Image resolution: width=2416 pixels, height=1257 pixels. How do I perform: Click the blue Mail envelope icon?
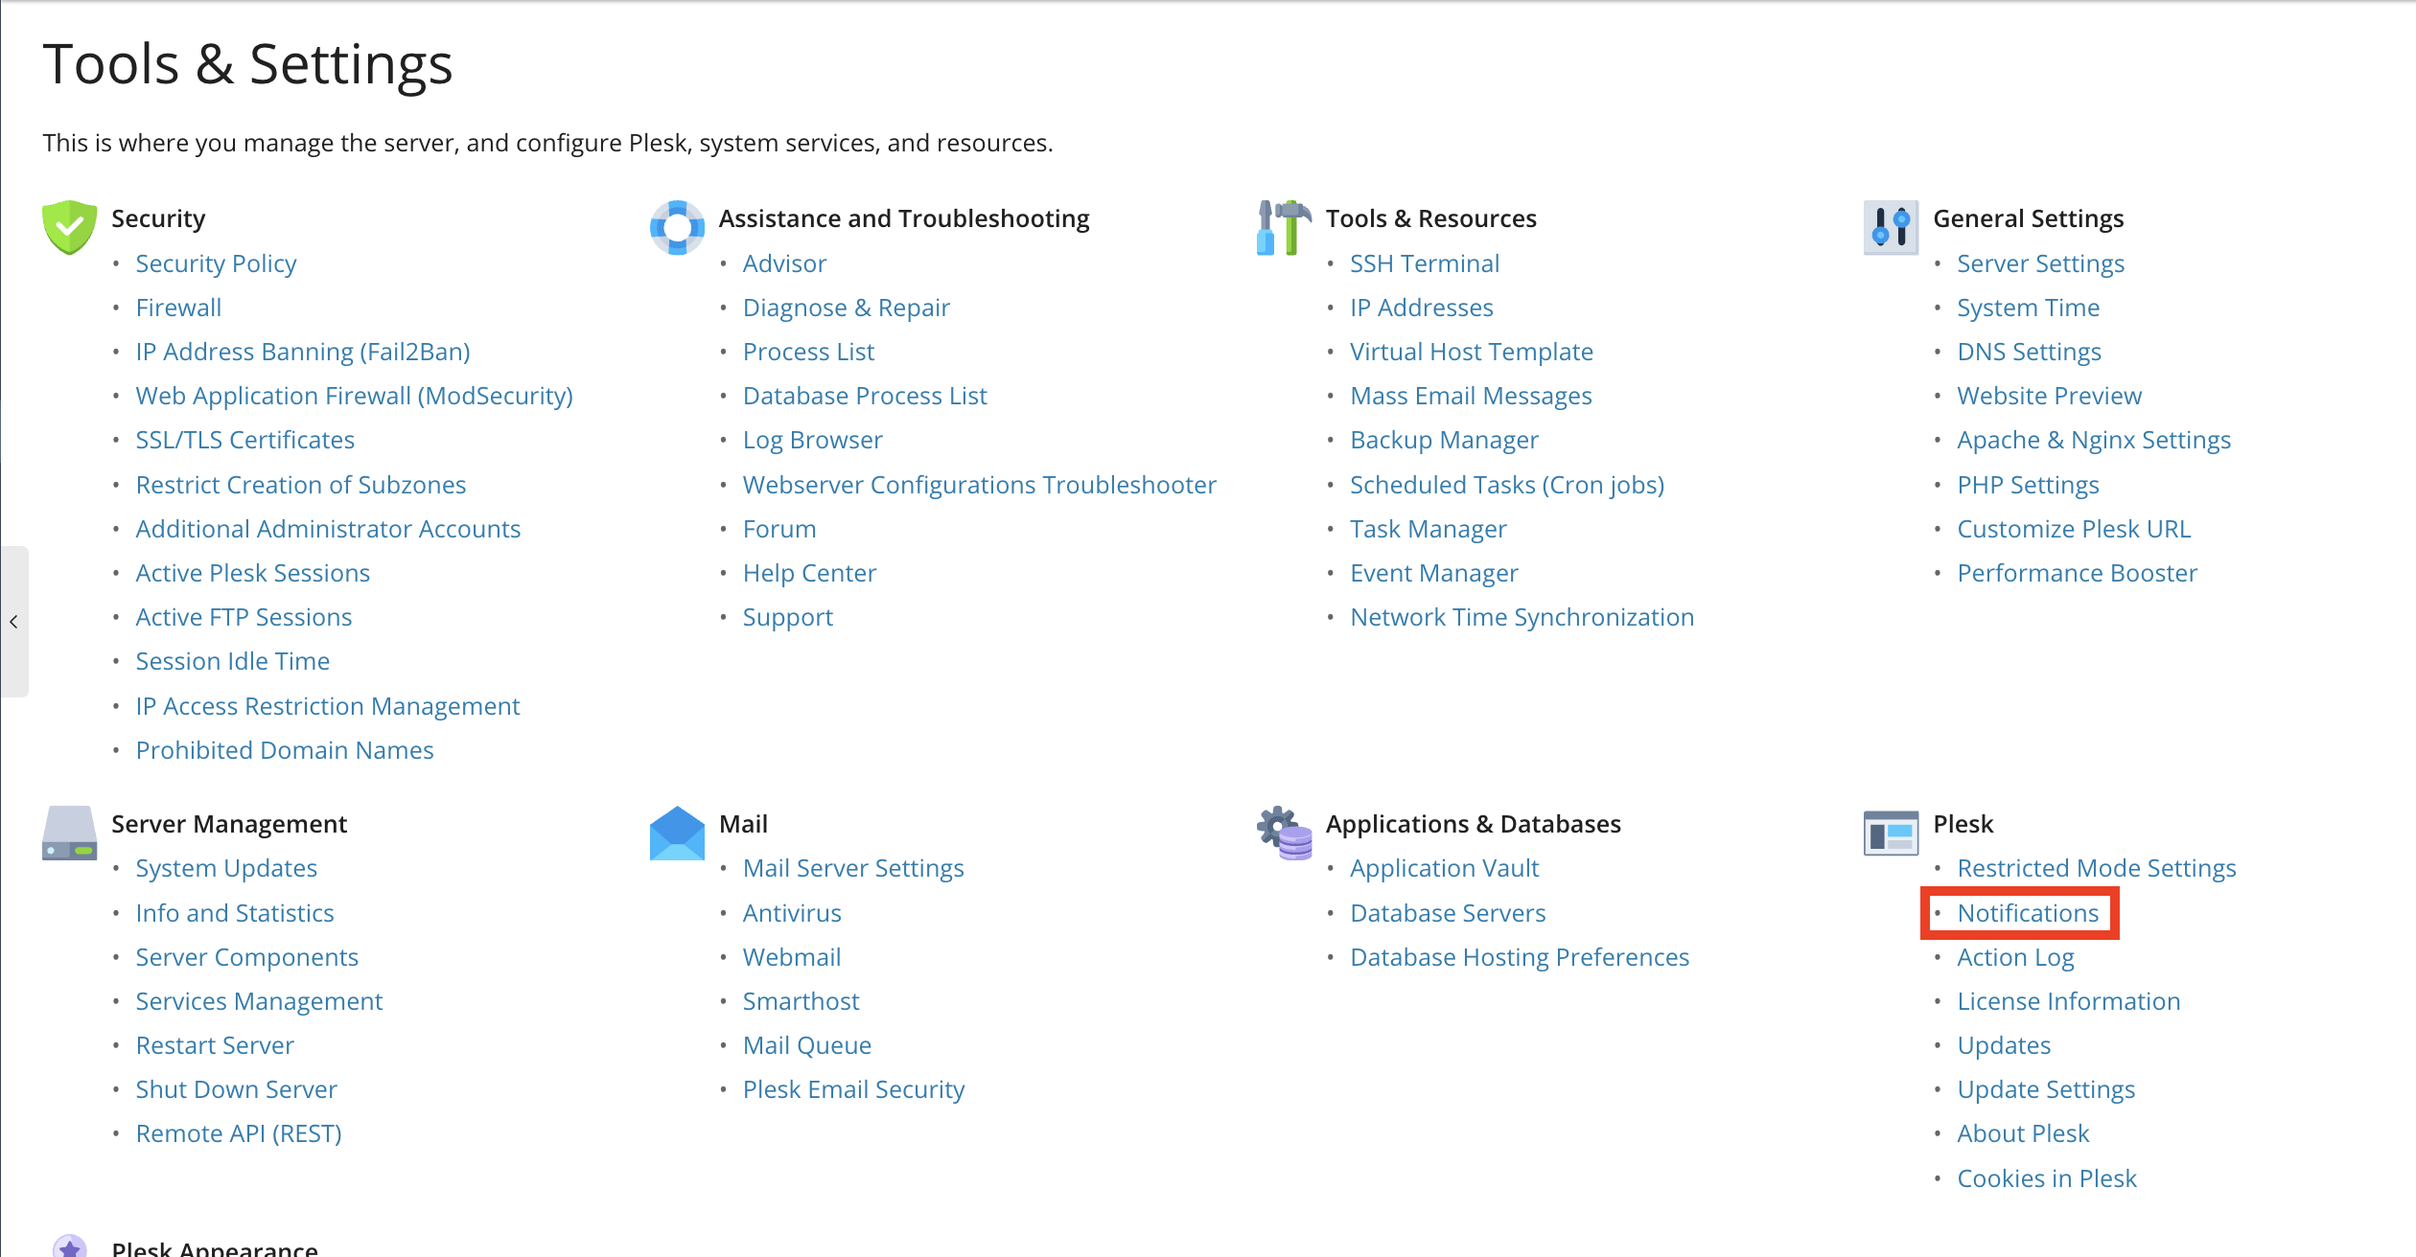677,833
